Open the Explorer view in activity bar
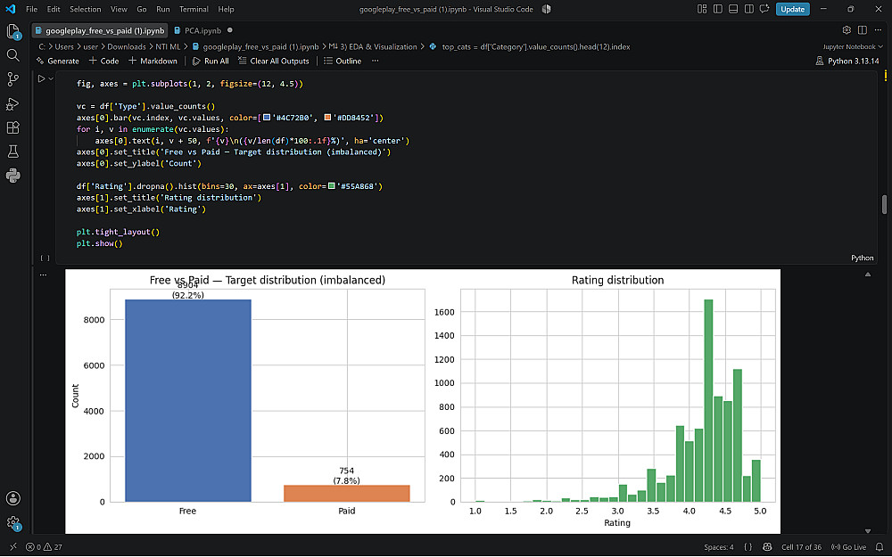 (x=12, y=31)
